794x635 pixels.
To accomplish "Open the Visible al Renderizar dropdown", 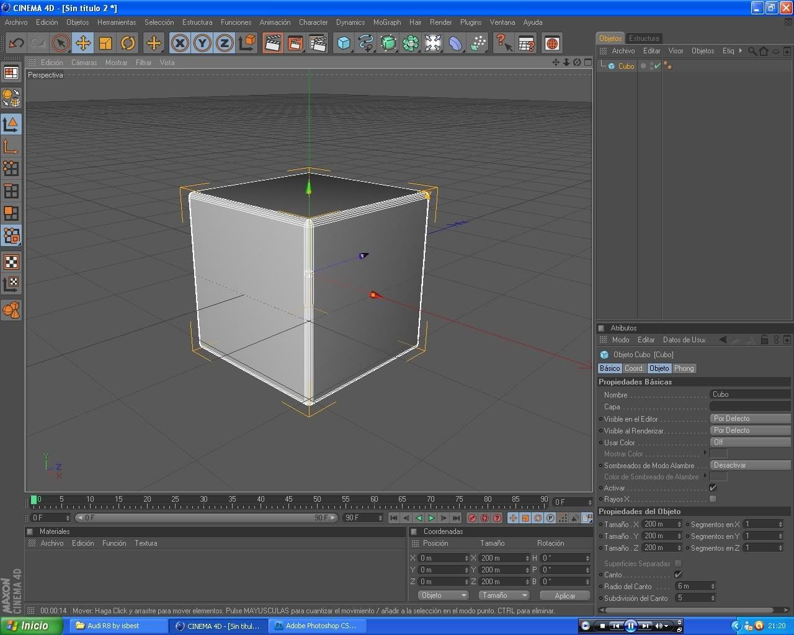I will (750, 430).
